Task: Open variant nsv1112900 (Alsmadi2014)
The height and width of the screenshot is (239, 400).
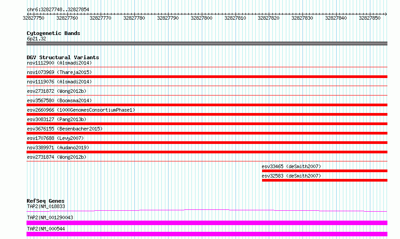Action: pyautogui.click(x=59, y=63)
